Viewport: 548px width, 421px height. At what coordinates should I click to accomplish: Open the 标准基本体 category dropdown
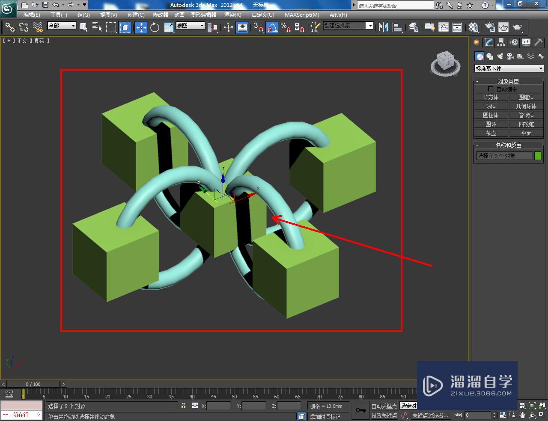(509, 68)
